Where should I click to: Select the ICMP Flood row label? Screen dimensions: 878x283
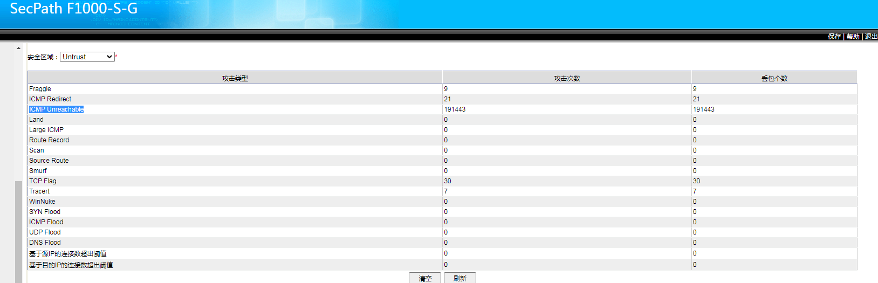[46, 222]
